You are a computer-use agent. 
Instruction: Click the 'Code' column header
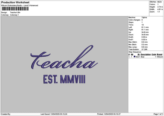(154, 54)
